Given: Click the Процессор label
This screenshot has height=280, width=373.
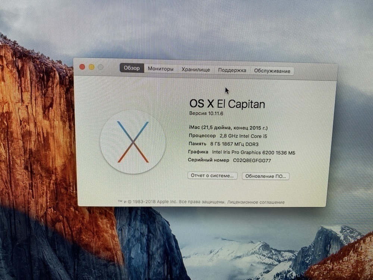Looking at the screenshot, I should [x=202, y=136].
